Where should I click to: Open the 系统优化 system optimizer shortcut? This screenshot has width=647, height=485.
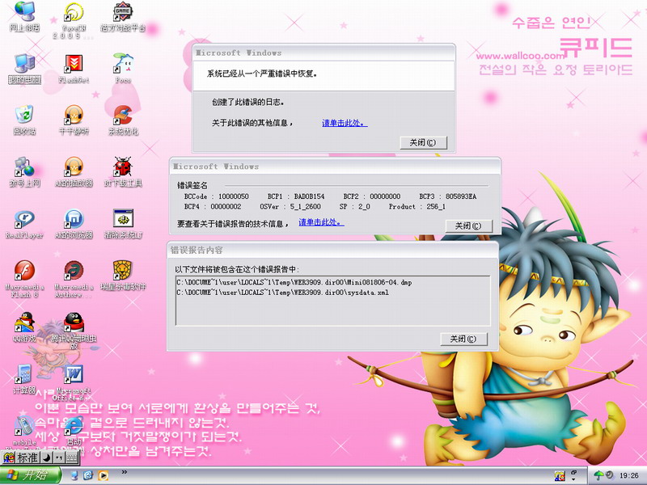[x=123, y=120]
